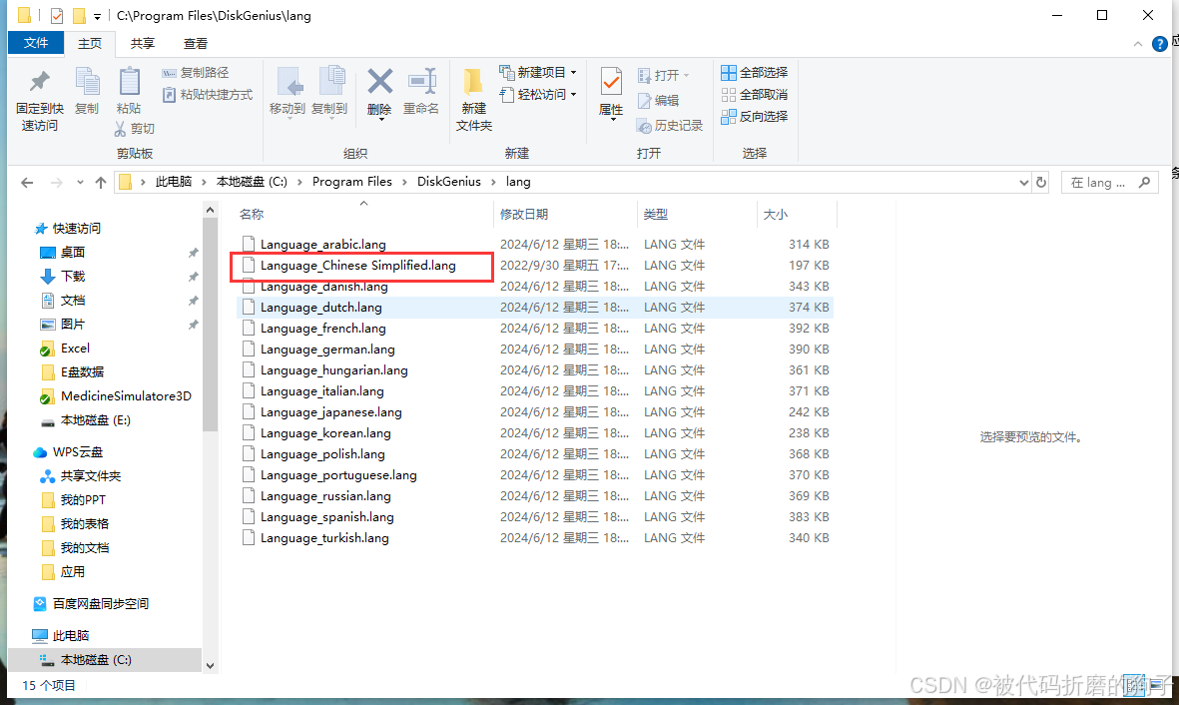This screenshot has height=705, width=1179.
Task: Select Language_russian.lang file
Action: click(325, 496)
